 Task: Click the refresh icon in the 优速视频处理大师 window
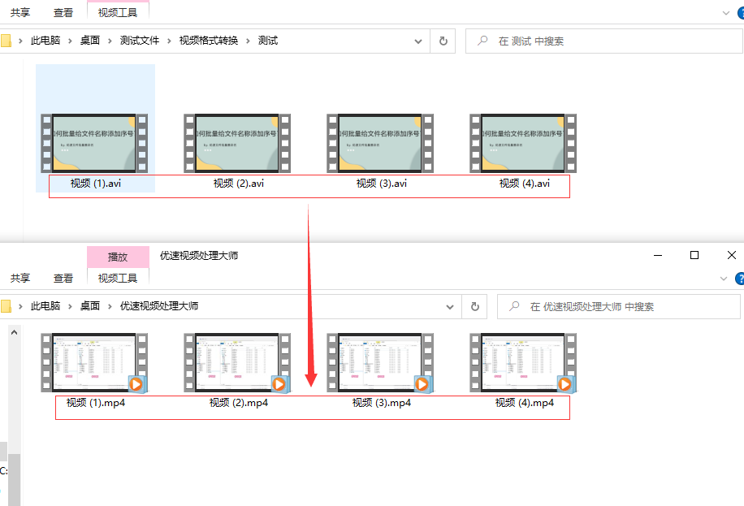pos(475,306)
